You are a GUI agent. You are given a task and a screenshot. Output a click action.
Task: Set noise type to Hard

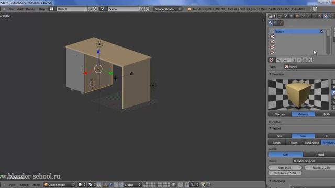coord(319,155)
